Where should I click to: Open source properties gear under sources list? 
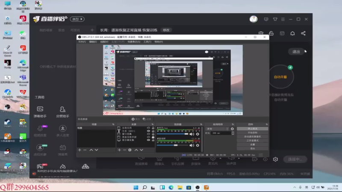(x=130, y=150)
